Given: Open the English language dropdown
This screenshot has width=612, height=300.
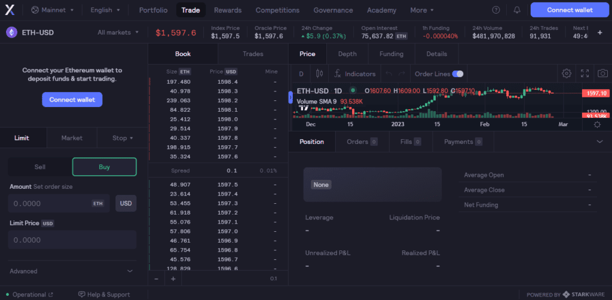Looking at the screenshot, I should tap(105, 10).
